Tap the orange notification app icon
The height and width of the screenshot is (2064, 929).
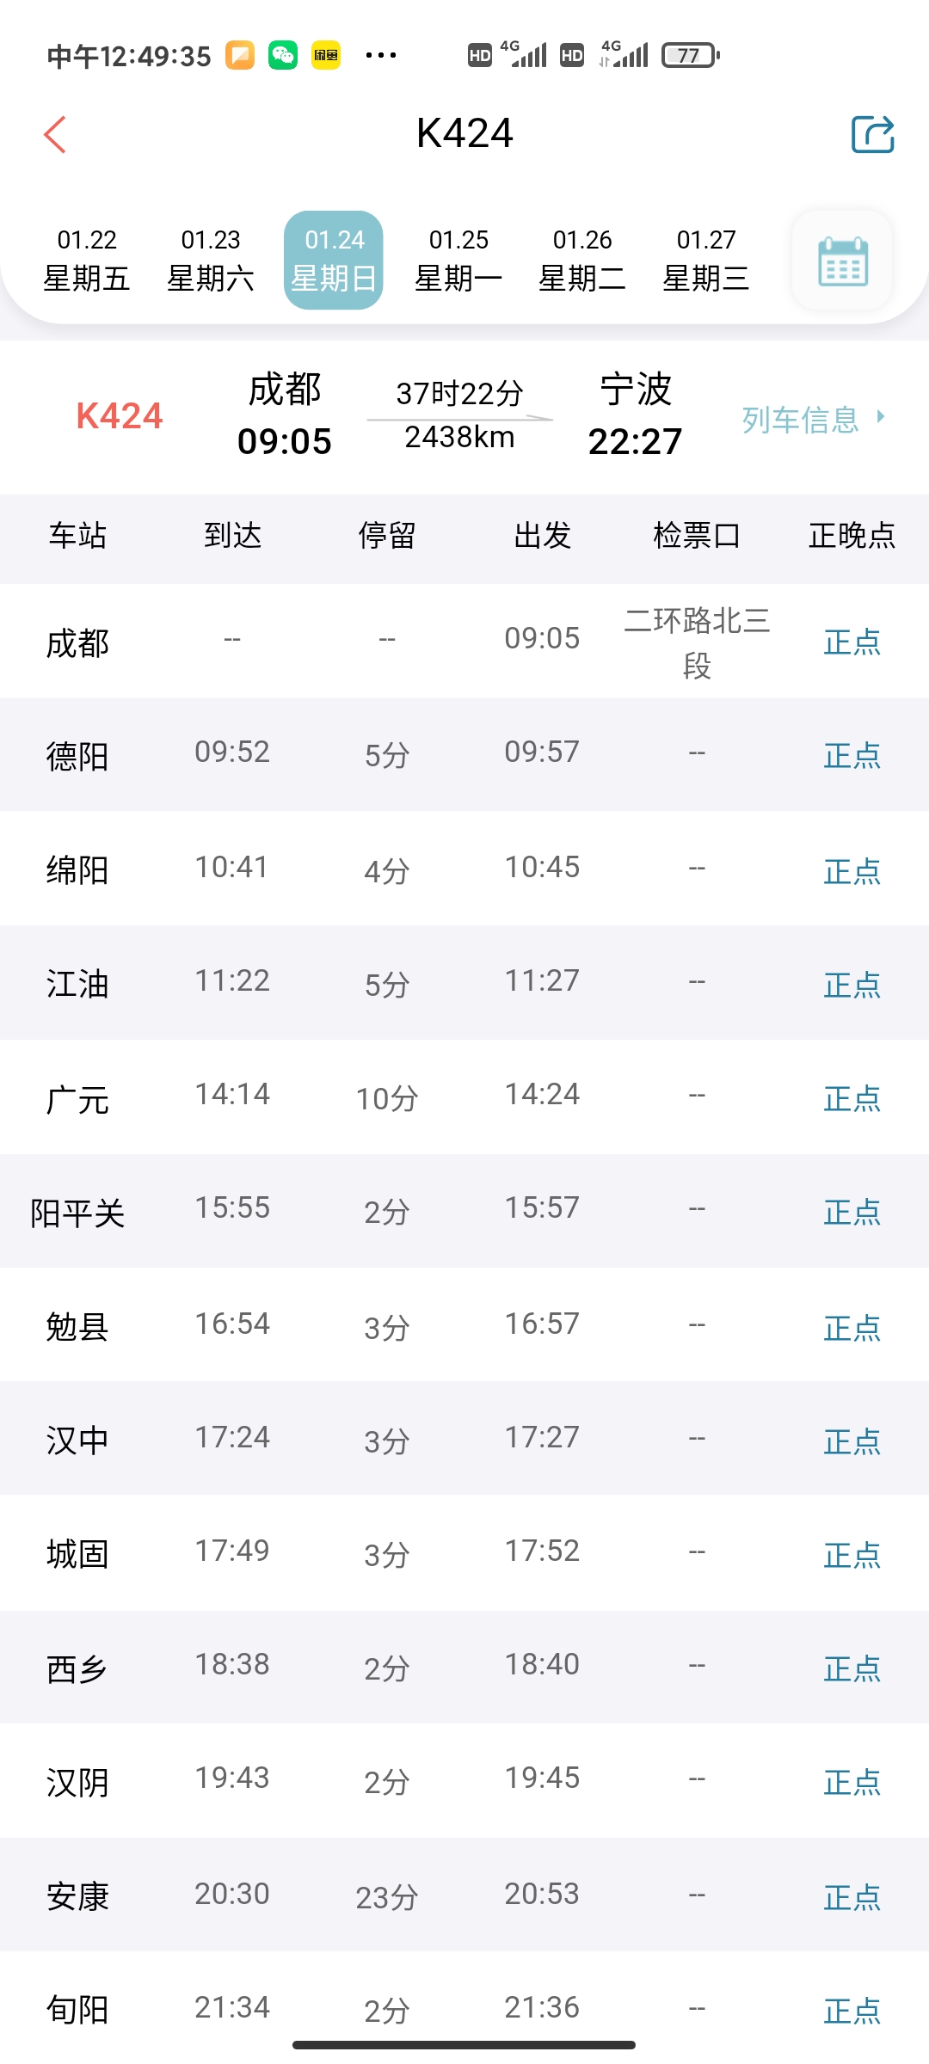tap(240, 56)
